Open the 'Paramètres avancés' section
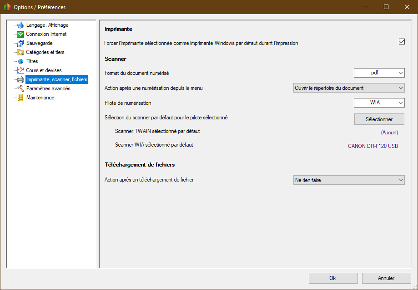The width and height of the screenshot is (418, 290). point(48,89)
